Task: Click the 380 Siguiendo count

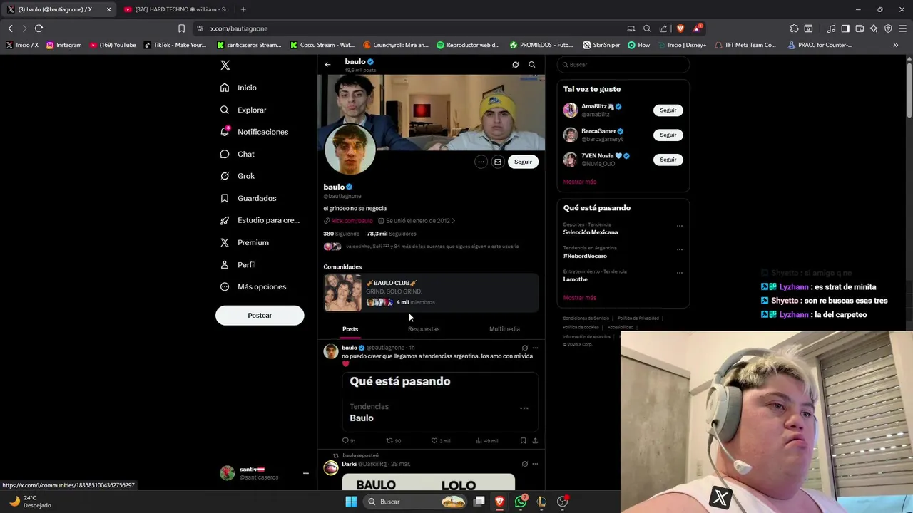Action: (341, 234)
